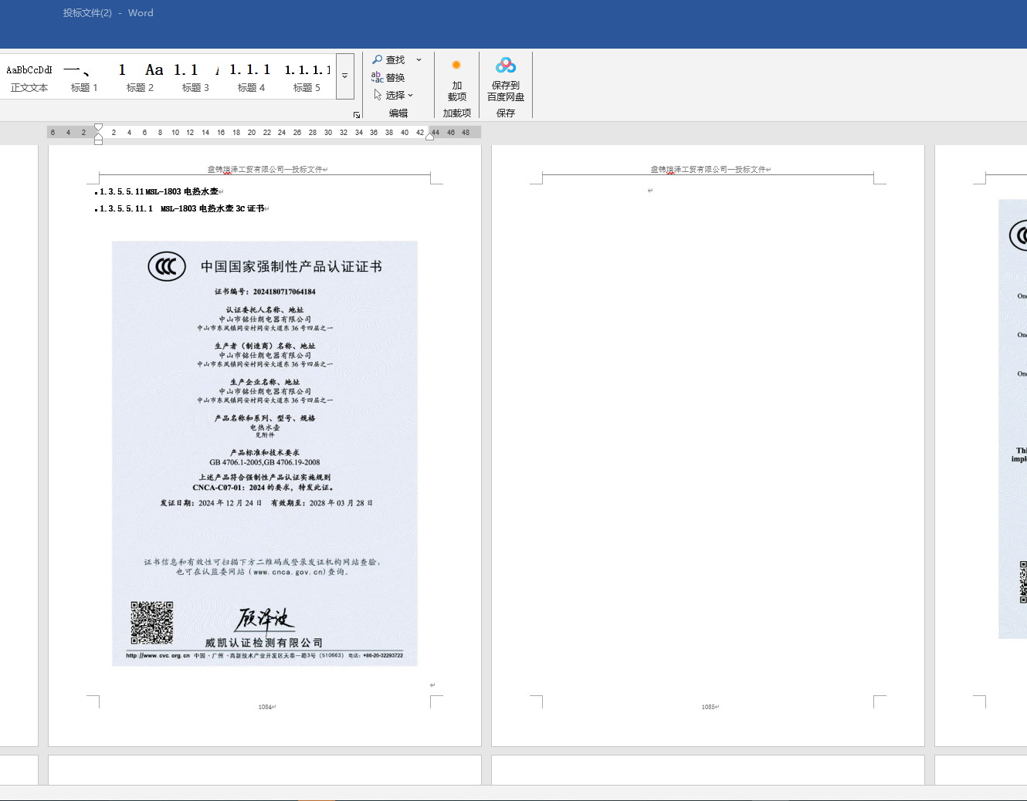
Task: Click the orange 加载项 add-ins icon
Action: pos(456,66)
